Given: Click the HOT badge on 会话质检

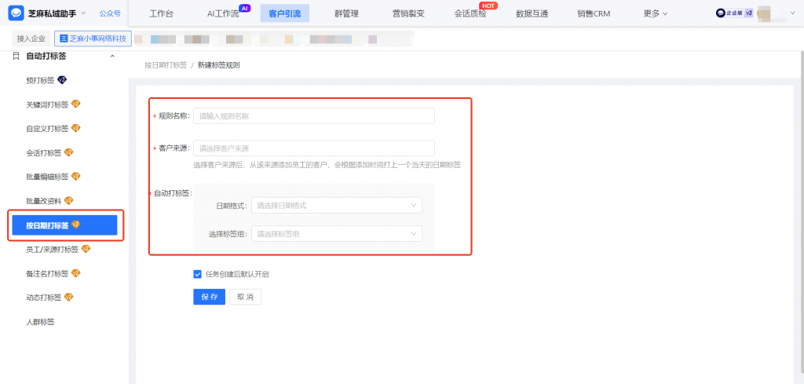Looking at the screenshot, I should [490, 5].
